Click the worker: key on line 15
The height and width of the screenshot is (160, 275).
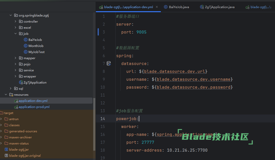tap(130, 126)
